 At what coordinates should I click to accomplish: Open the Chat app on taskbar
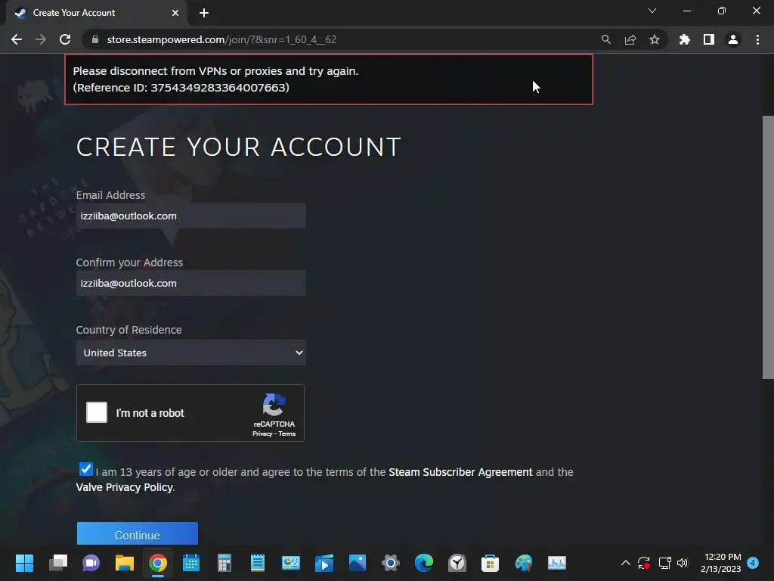pos(91,563)
